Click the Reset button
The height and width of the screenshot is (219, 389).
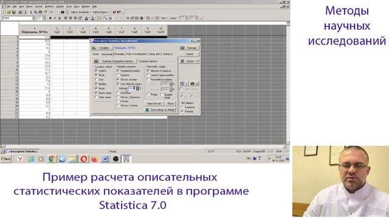(170, 103)
